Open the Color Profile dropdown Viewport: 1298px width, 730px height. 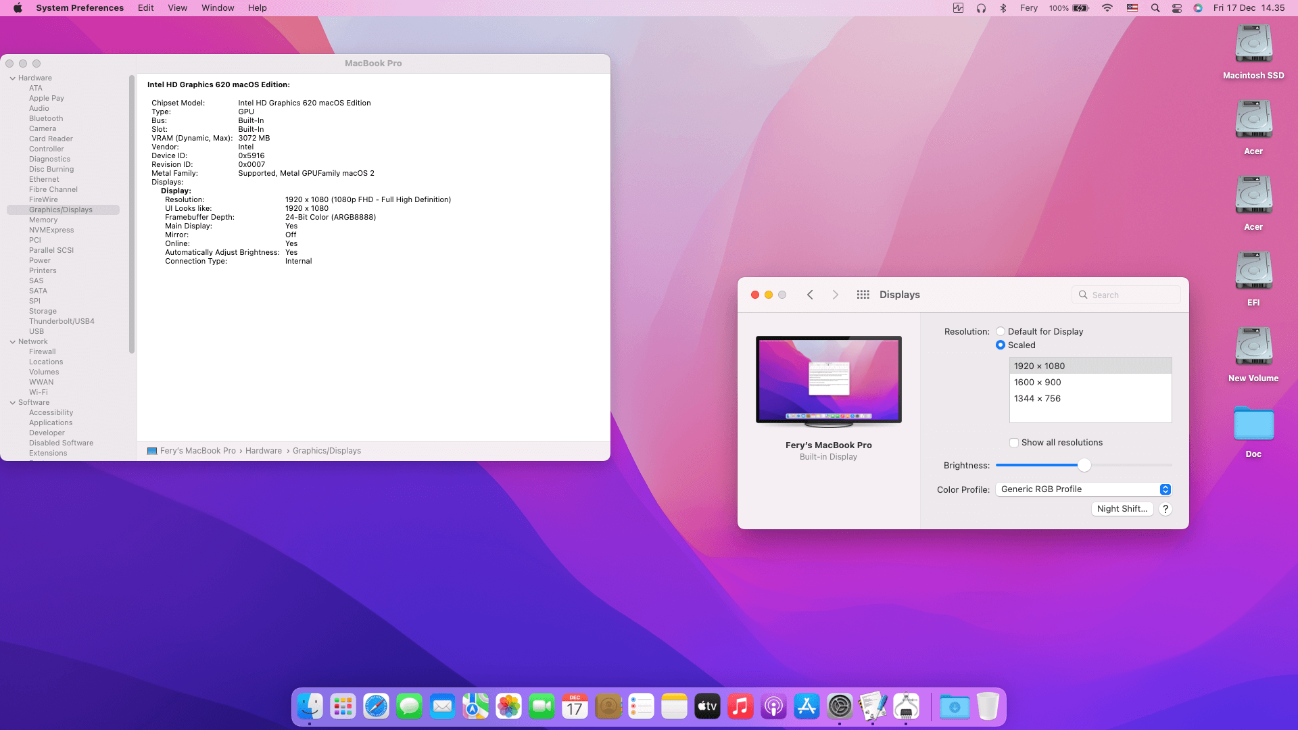pos(1082,489)
